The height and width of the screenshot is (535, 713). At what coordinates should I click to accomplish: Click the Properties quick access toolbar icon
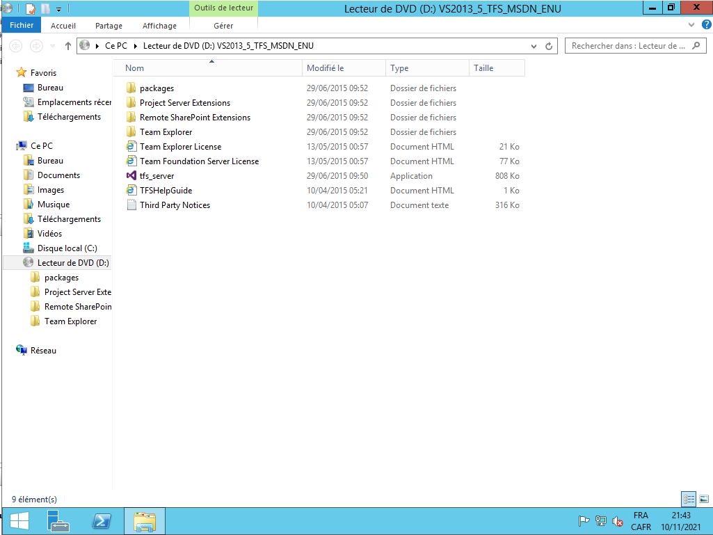point(31,8)
